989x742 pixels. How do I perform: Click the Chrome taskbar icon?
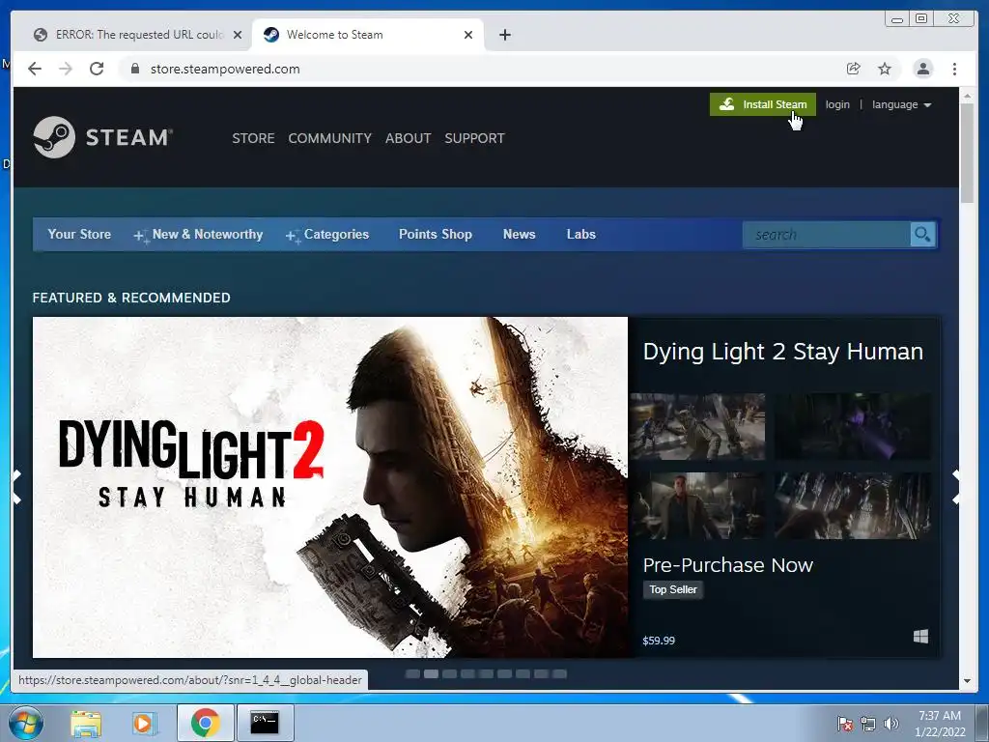coord(205,723)
